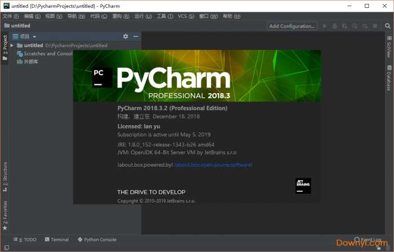Open Project panel settings gear
This screenshot has width=394, height=252.
[x=126, y=36]
